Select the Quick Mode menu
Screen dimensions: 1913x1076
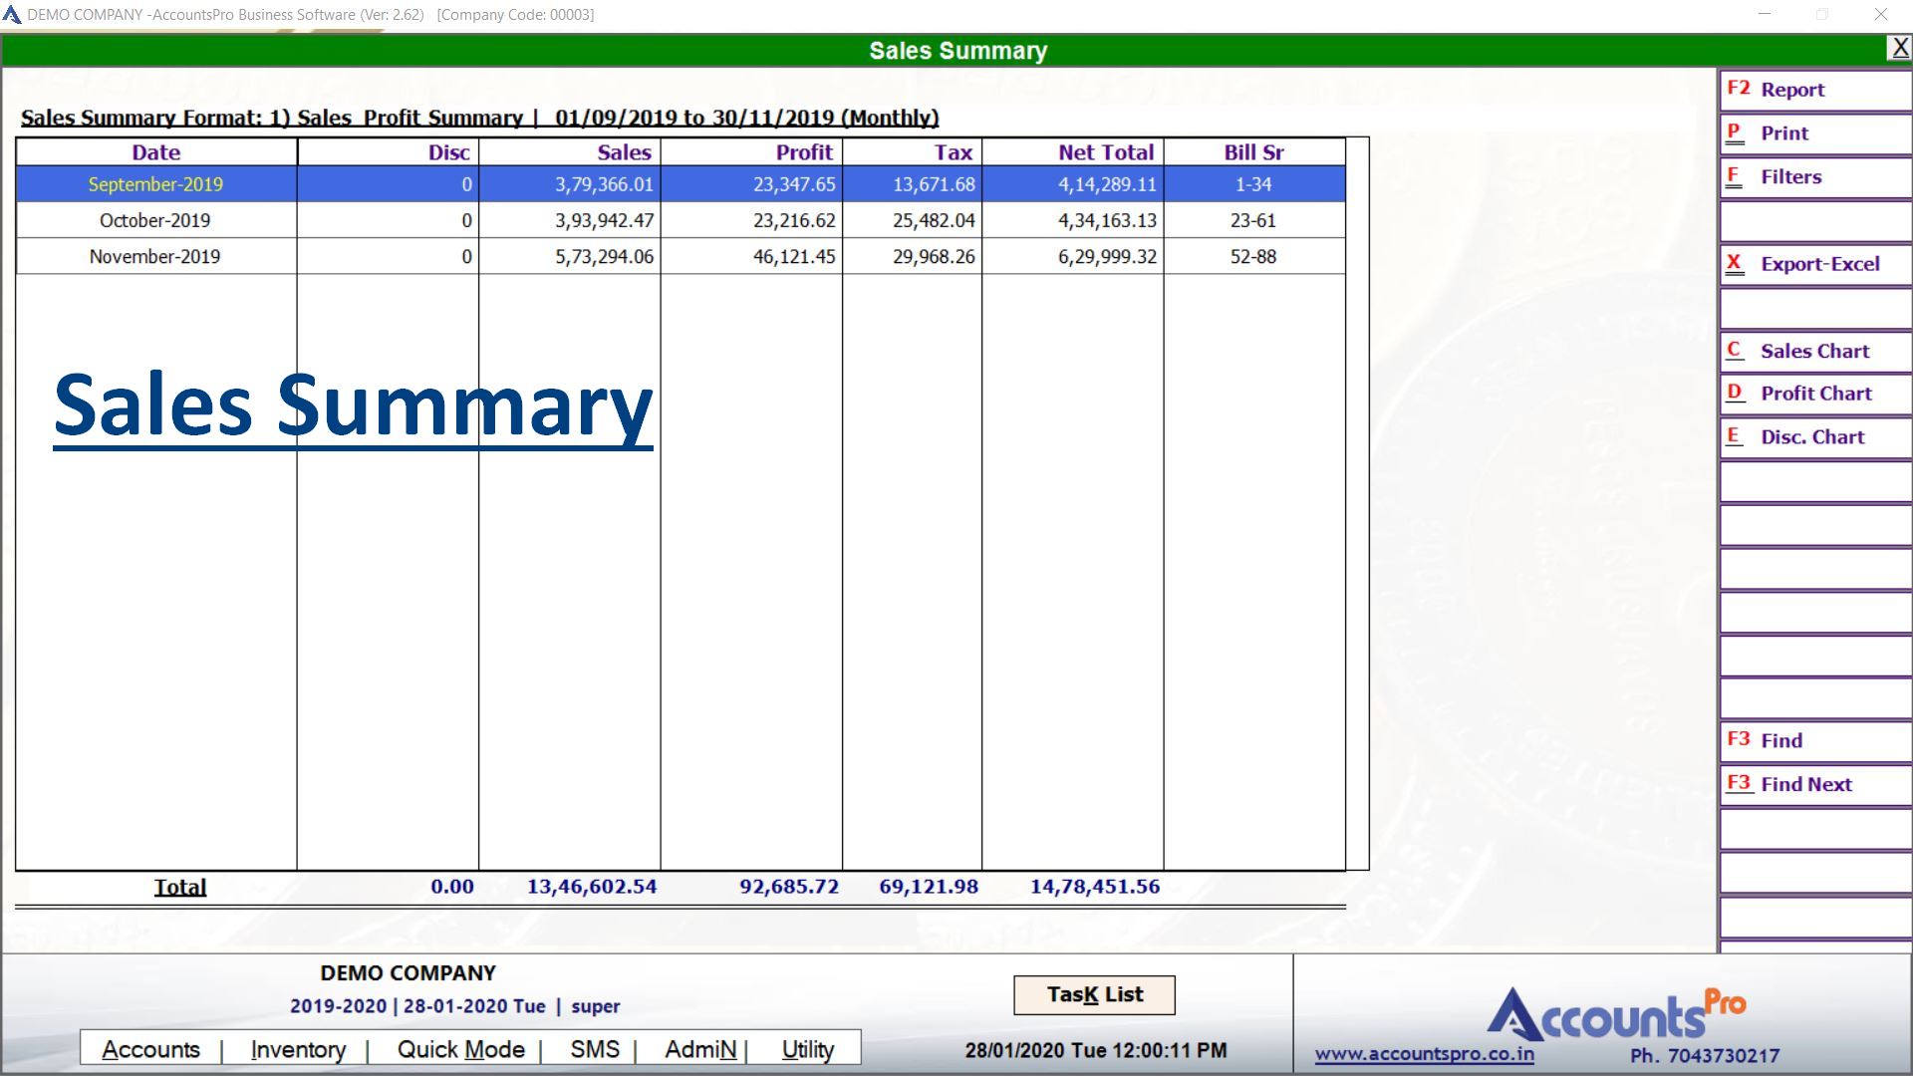point(460,1049)
